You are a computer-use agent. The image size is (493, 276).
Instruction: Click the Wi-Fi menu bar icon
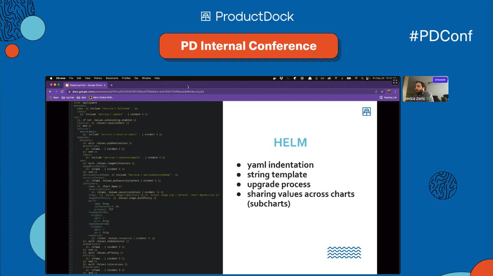point(356,78)
